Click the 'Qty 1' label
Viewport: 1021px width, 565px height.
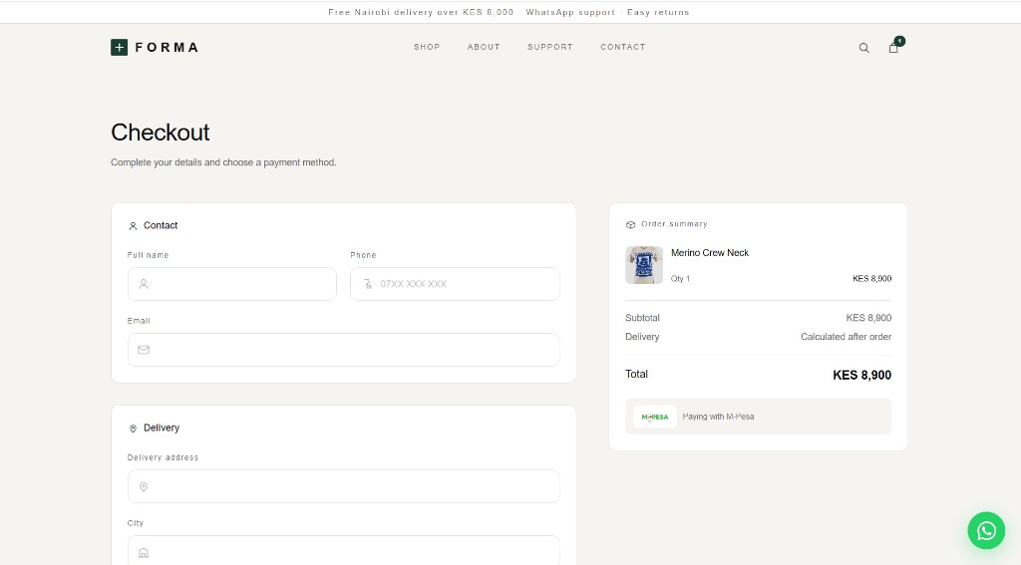point(680,279)
